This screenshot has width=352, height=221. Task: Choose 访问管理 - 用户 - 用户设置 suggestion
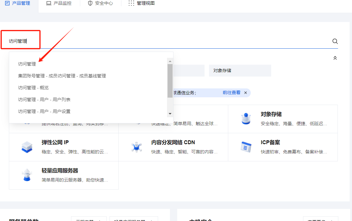44,112
